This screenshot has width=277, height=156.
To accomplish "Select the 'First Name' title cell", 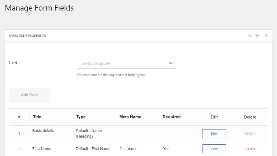I will 42,149.
